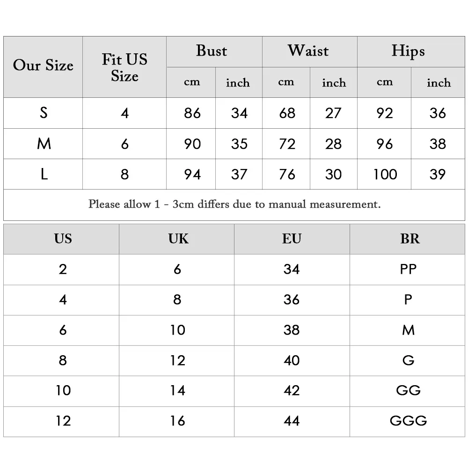Viewport: 468px width, 468px height.
Task: Click the EU column header
Action: point(292,239)
